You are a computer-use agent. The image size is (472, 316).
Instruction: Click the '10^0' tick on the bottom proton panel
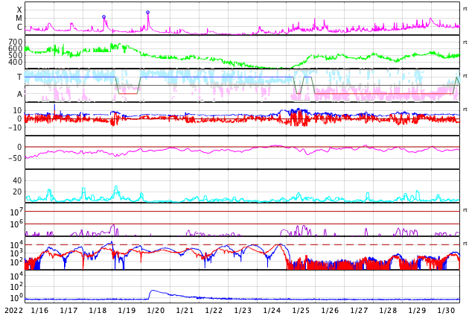pyautogui.click(x=16, y=298)
